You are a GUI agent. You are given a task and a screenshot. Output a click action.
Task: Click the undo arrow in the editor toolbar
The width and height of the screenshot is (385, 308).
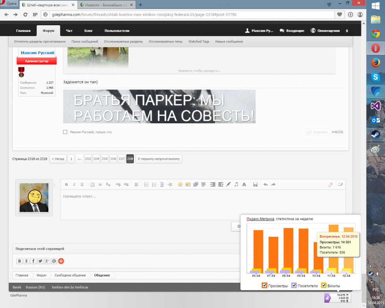tap(265, 184)
